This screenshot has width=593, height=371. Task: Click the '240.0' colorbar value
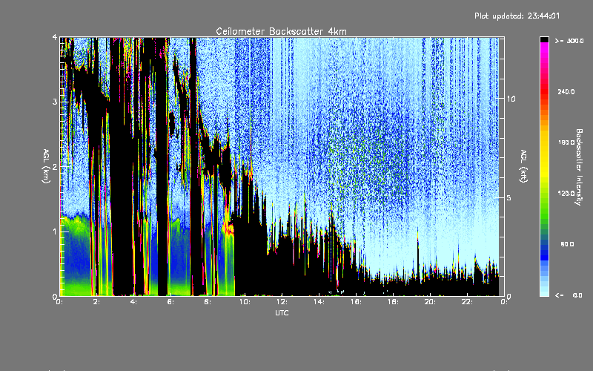[x=566, y=91]
